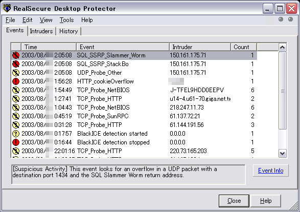Click intruder u14-4.u61-70.giga.net.tw
The image size is (300, 212).
(200, 99)
